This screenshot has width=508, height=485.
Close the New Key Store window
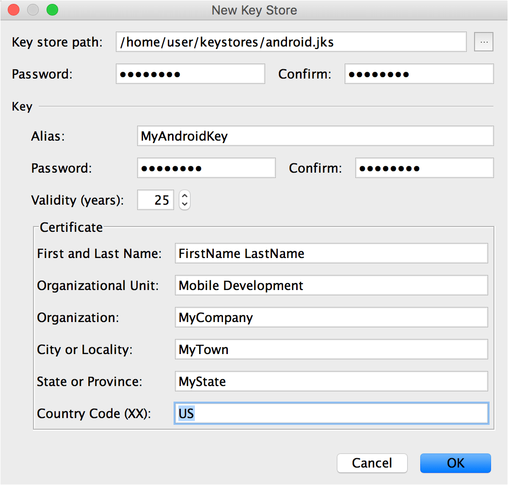click(14, 10)
